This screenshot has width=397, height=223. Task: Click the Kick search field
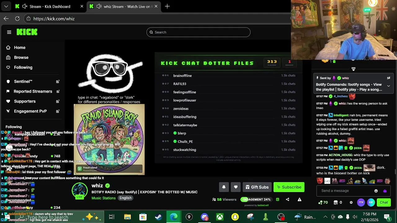(x=198, y=32)
